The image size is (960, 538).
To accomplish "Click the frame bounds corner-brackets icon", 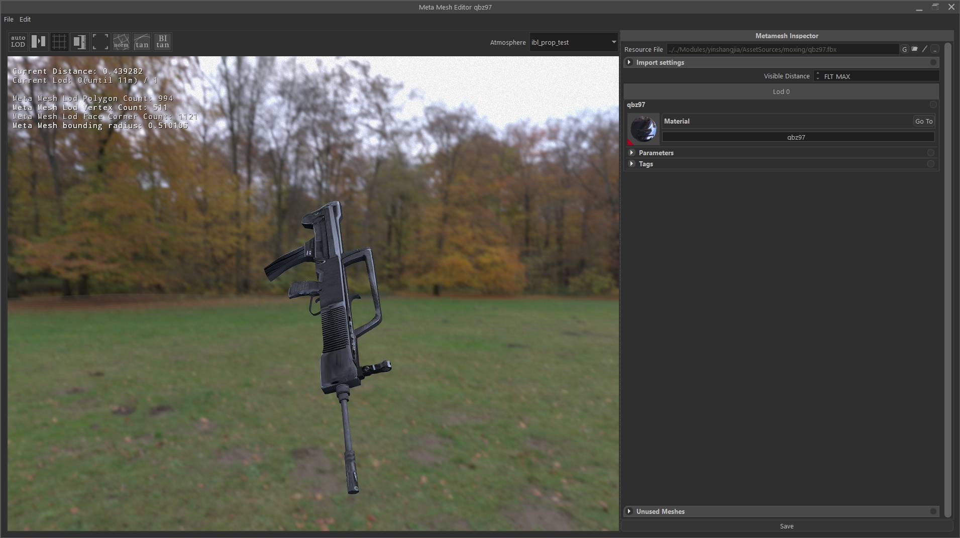I will click(100, 42).
